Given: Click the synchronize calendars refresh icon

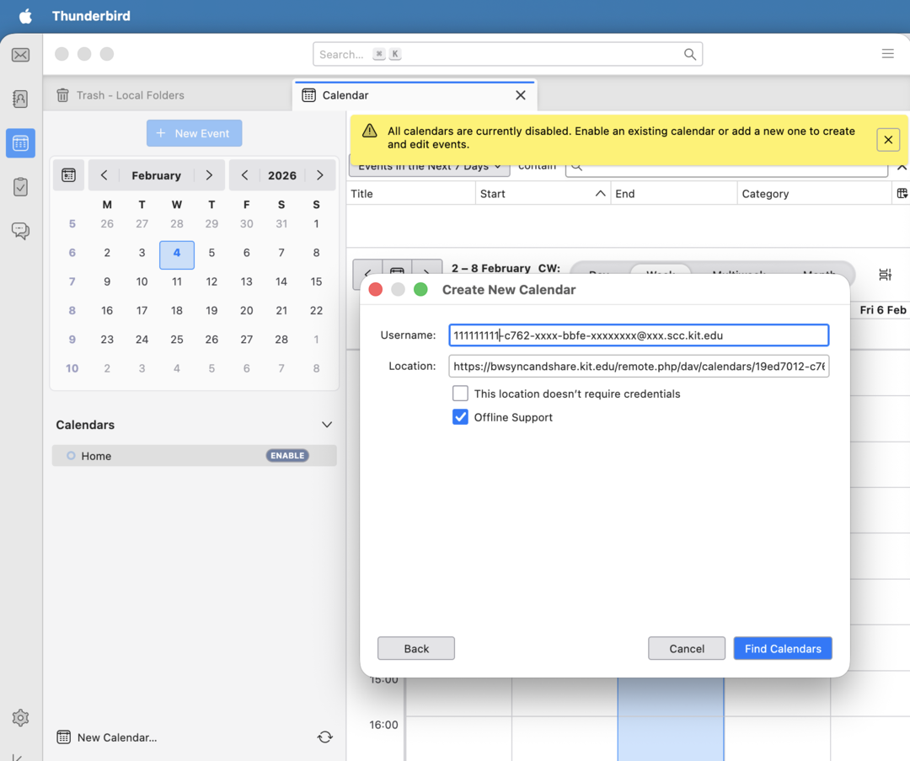Looking at the screenshot, I should click(324, 737).
